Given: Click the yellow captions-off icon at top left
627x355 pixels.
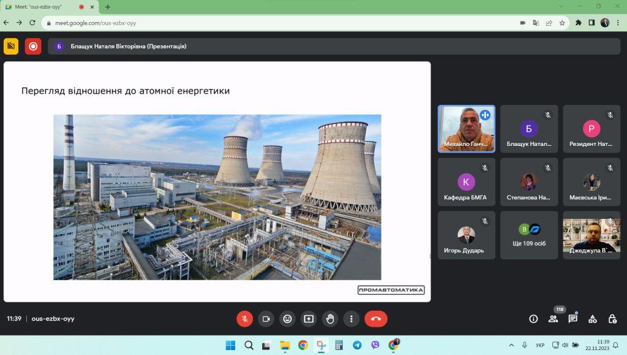Looking at the screenshot, I should point(11,47).
